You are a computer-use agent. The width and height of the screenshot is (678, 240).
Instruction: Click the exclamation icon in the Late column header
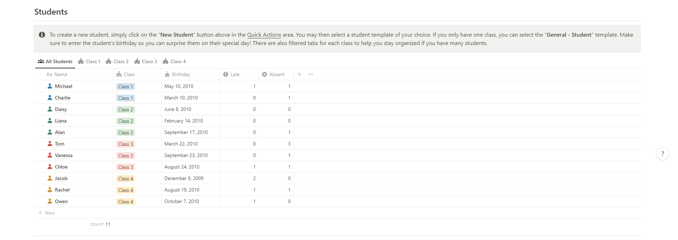coord(226,74)
